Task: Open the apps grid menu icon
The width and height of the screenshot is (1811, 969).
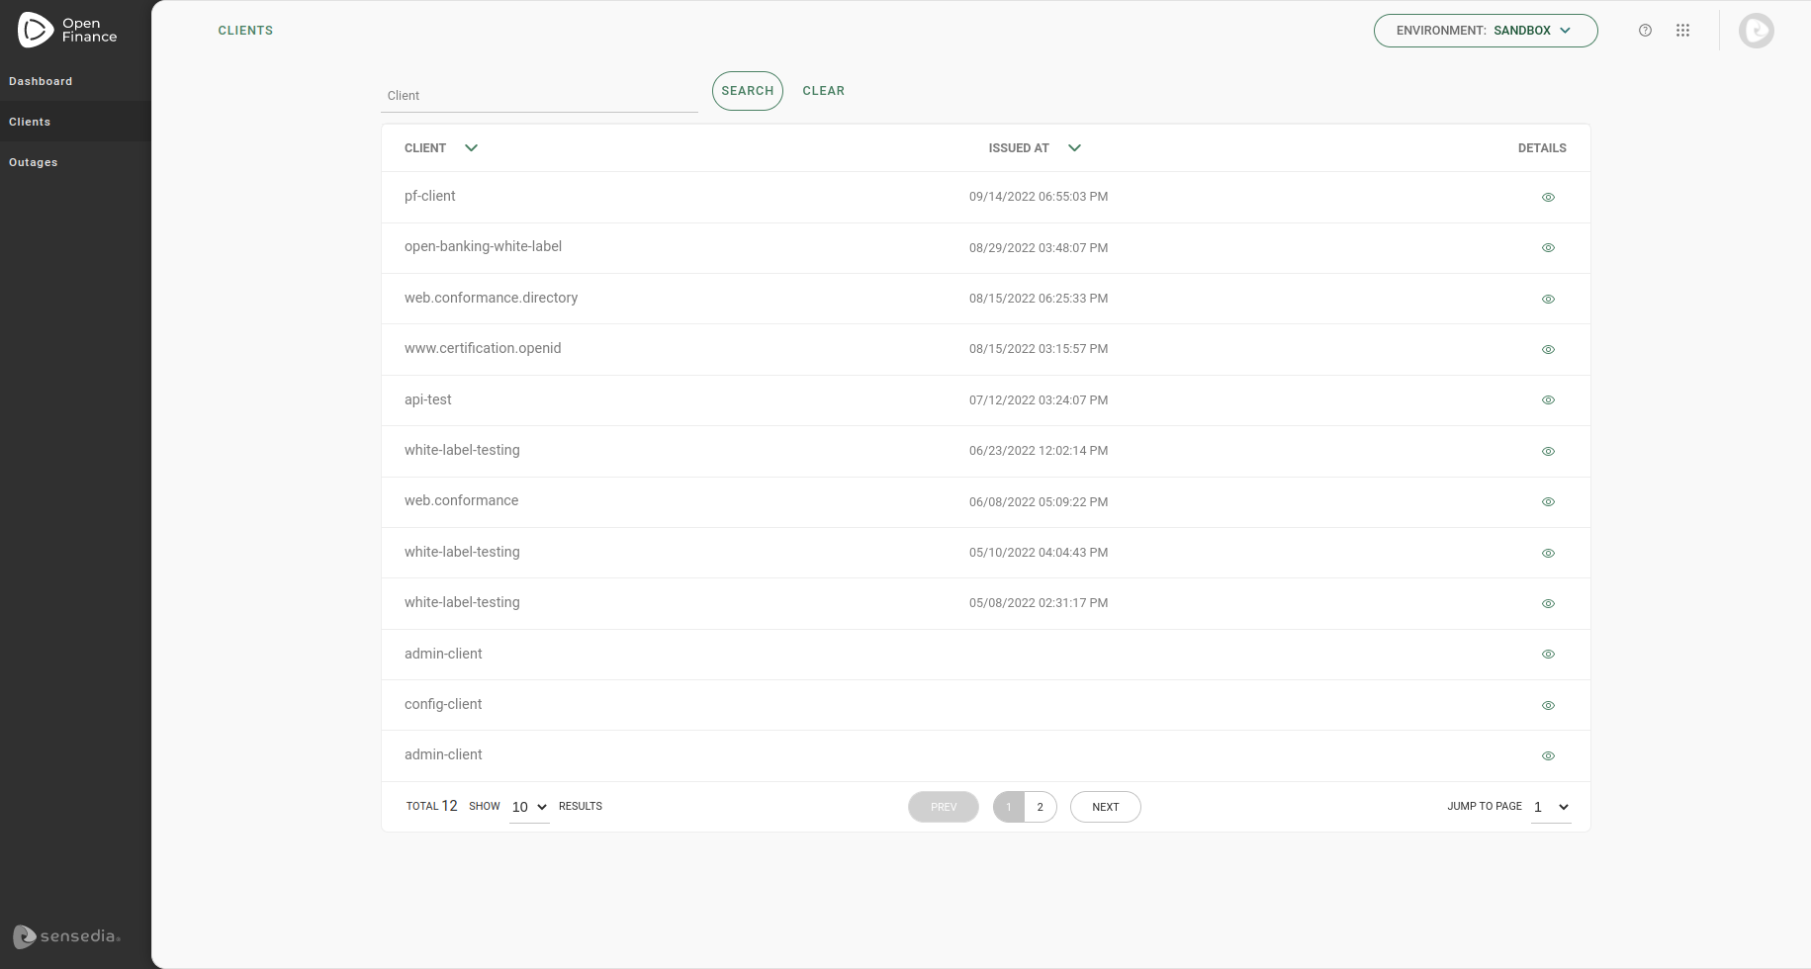Action: coord(1682,31)
